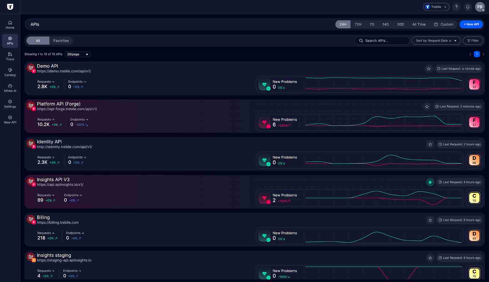489x282 pixels.
Task: Unfavorite Insights API V3 via its star
Action: tap(430, 182)
